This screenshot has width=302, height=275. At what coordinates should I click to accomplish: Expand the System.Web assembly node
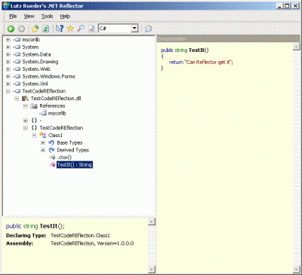pos(8,69)
